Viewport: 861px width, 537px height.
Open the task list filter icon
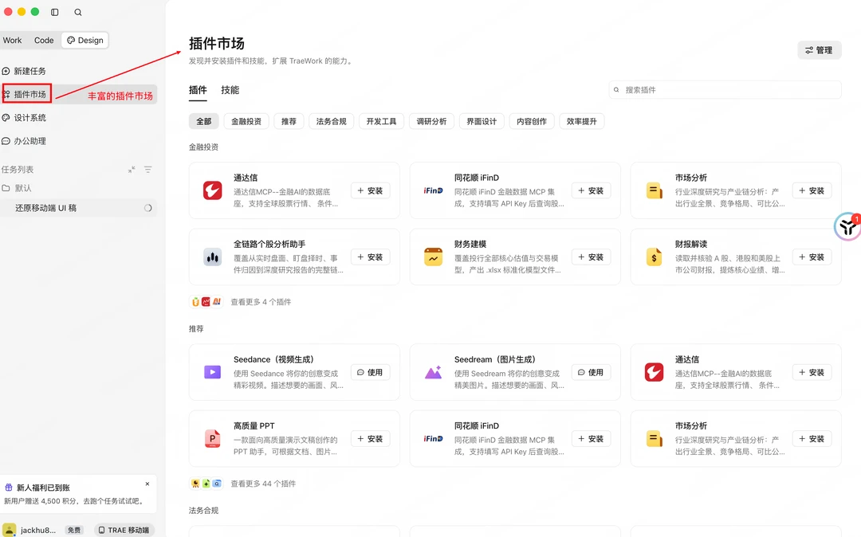point(147,170)
